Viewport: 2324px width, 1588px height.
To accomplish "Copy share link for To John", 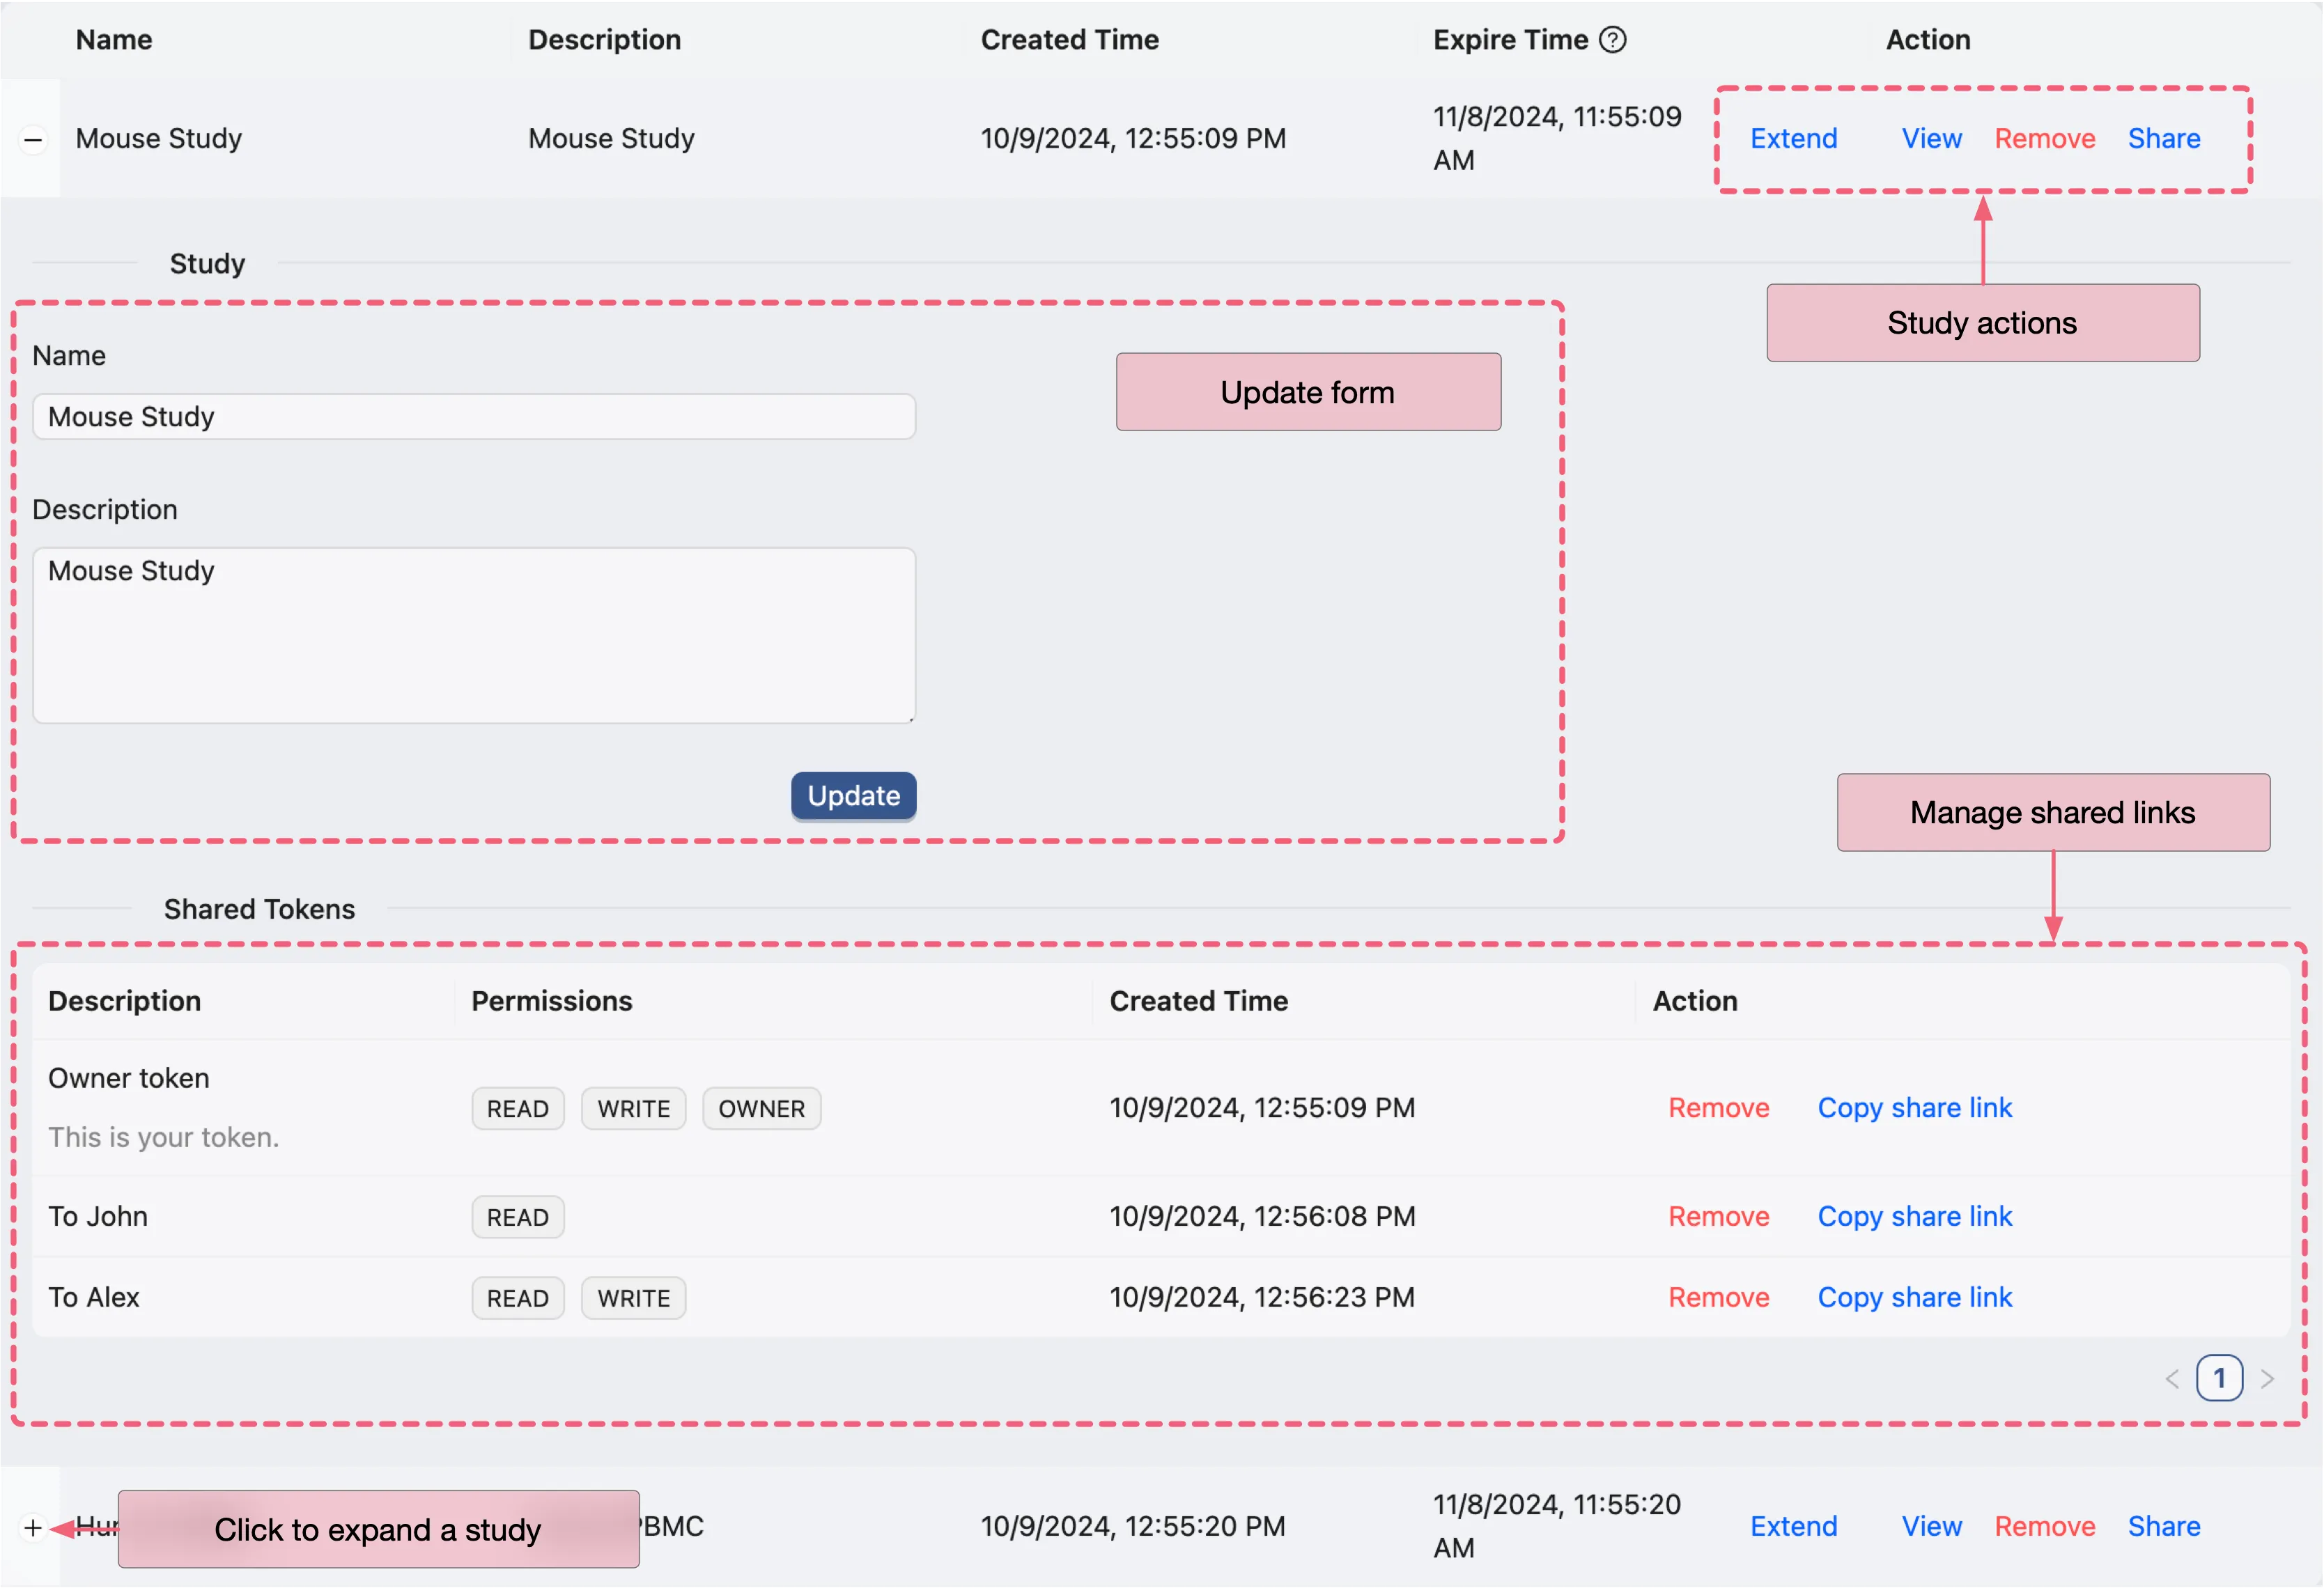I will pyautogui.click(x=1914, y=1216).
